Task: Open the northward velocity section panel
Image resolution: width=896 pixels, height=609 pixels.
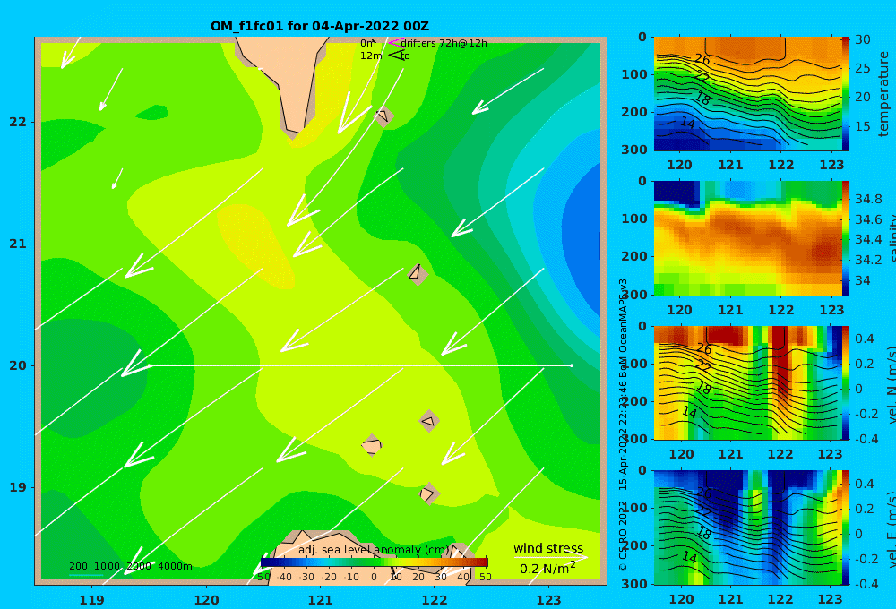Action: 747,382
